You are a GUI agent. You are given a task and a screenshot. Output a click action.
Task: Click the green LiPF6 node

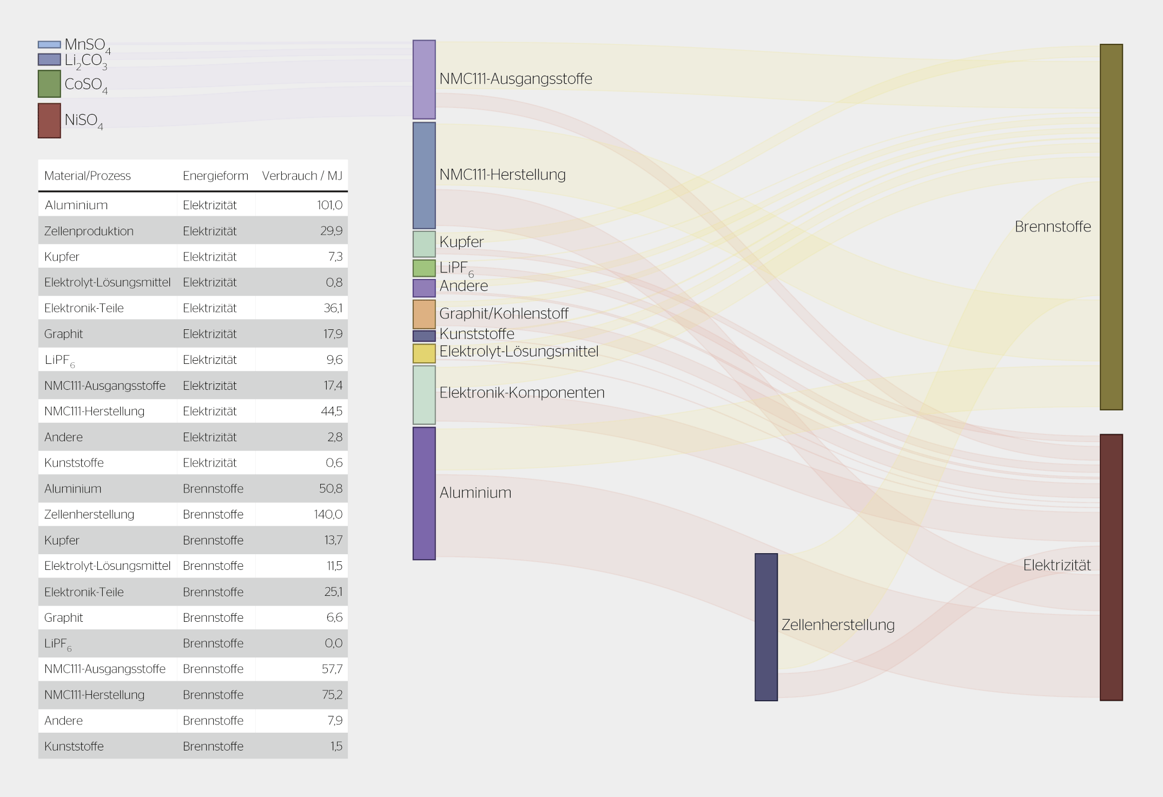[424, 268]
